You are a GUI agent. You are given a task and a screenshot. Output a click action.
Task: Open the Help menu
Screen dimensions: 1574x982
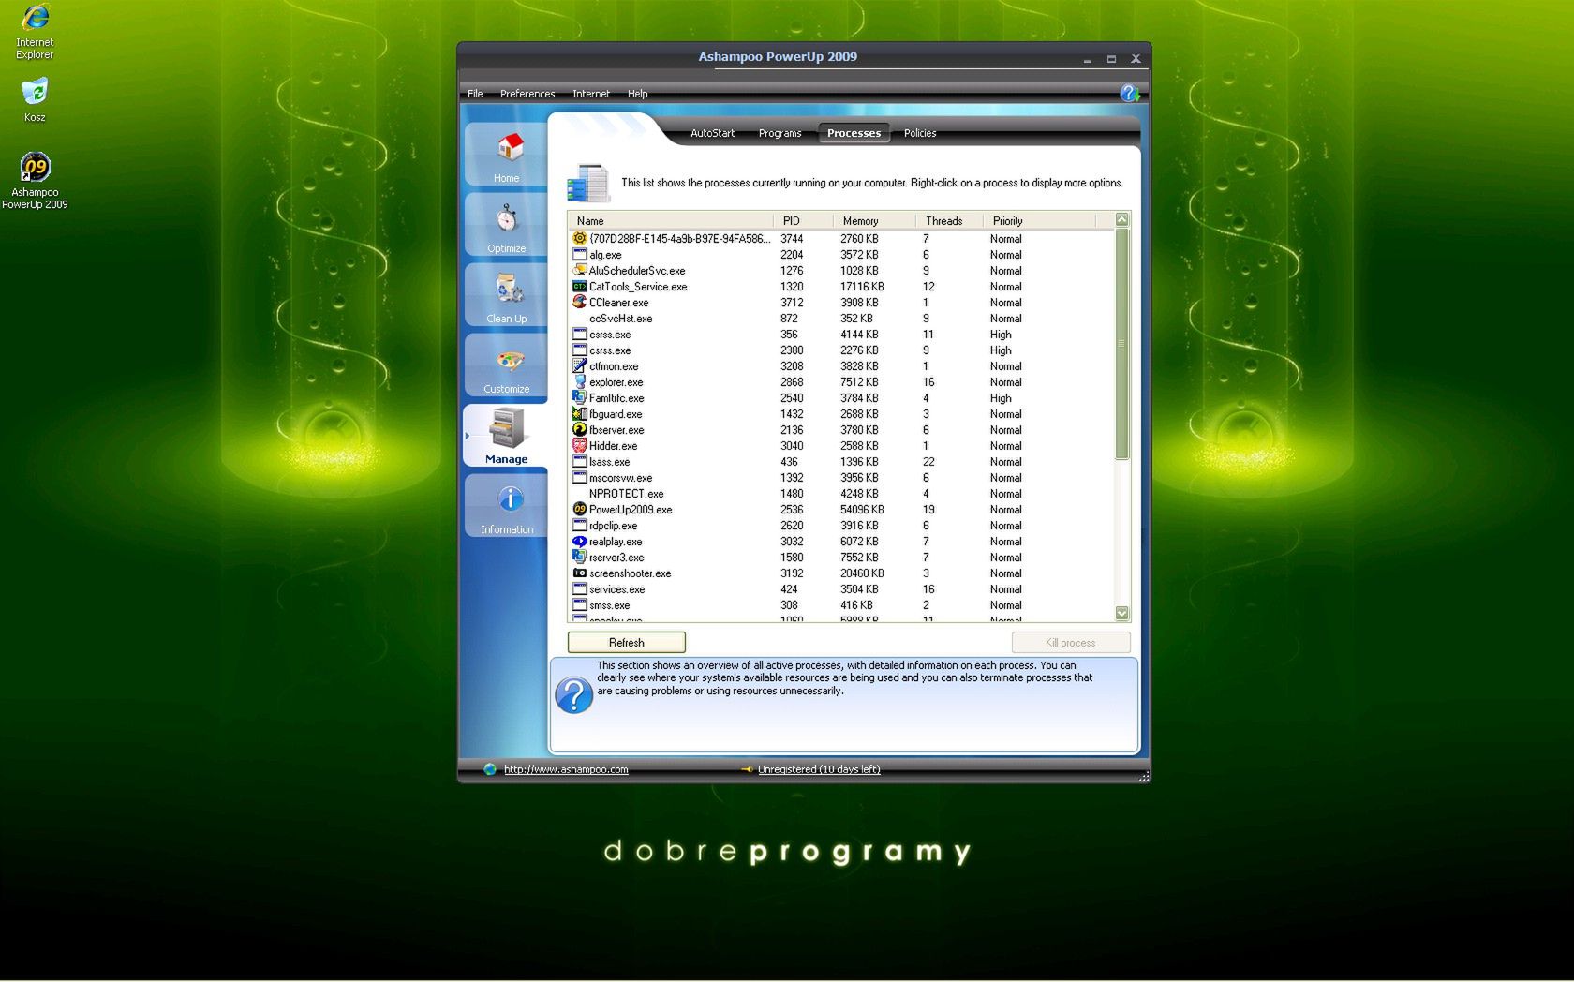tap(638, 94)
